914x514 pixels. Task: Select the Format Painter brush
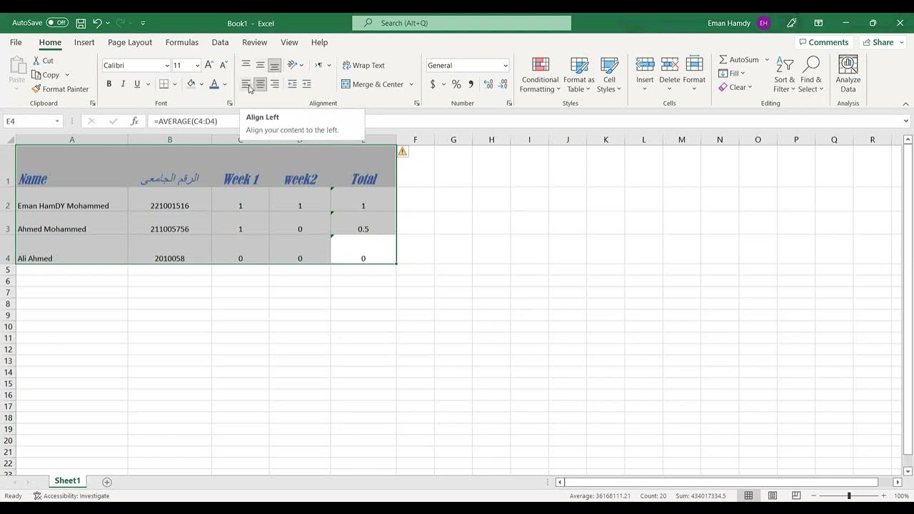click(x=36, y=89)
